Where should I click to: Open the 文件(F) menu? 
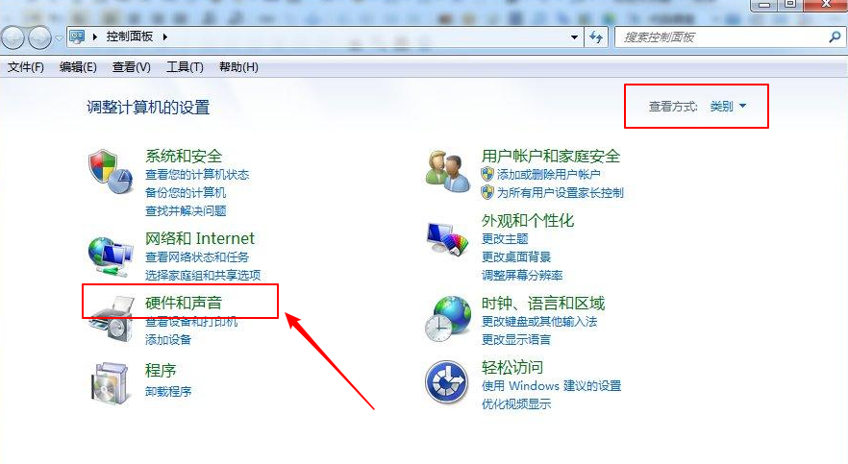25,67
